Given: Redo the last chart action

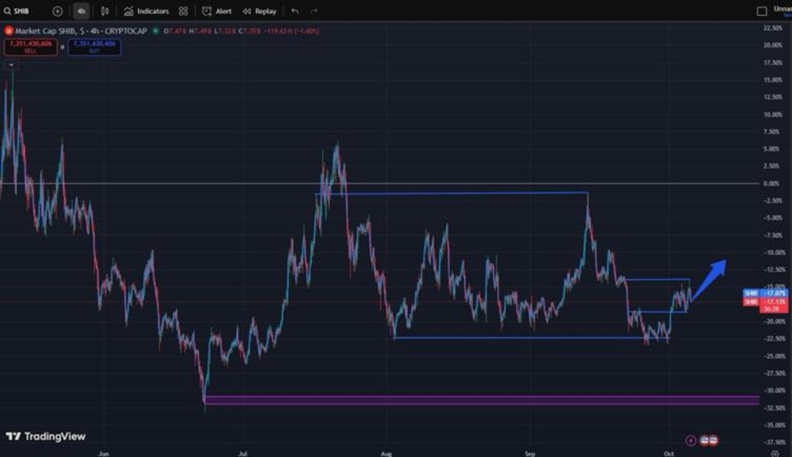Looking at the screenshot, I should point(314,11).
